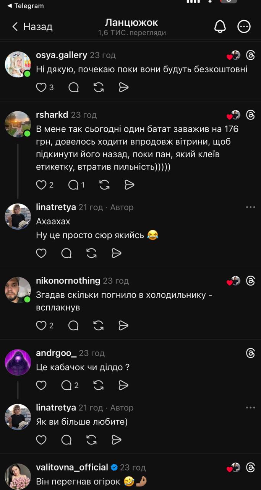Open three-dot menu on linatretya's second reply

pyautogui.click(x=250, y=408)
